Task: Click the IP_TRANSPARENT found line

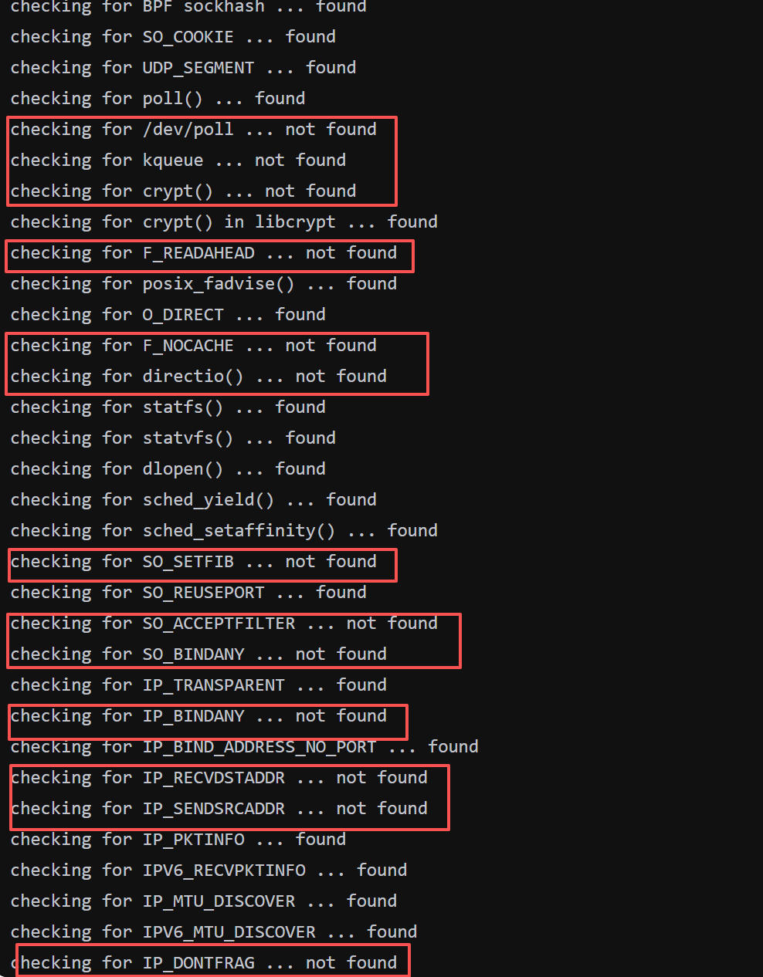Action: 198,685
